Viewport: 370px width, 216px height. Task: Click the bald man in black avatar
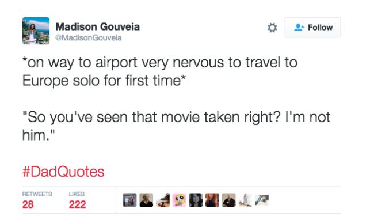tap(228, 200)
